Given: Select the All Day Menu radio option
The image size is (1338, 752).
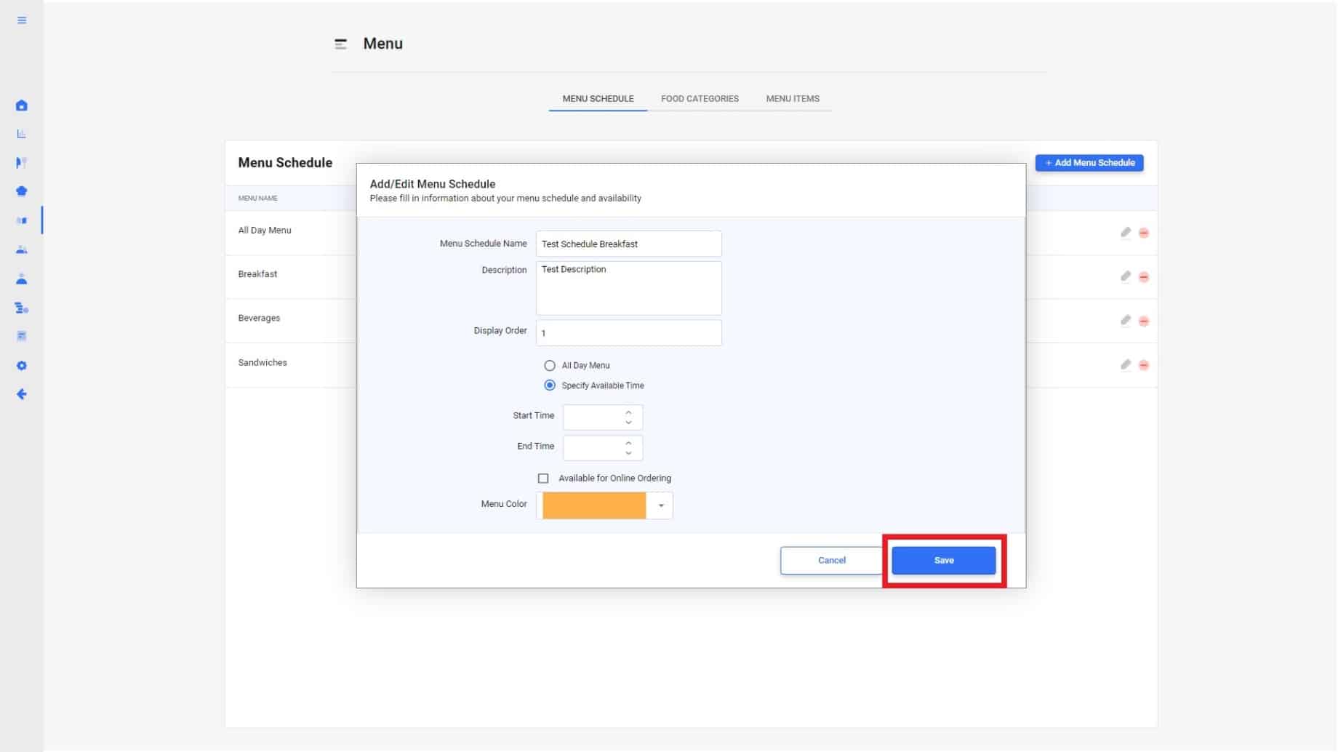Looking at the screenshot, I should 550,366.
